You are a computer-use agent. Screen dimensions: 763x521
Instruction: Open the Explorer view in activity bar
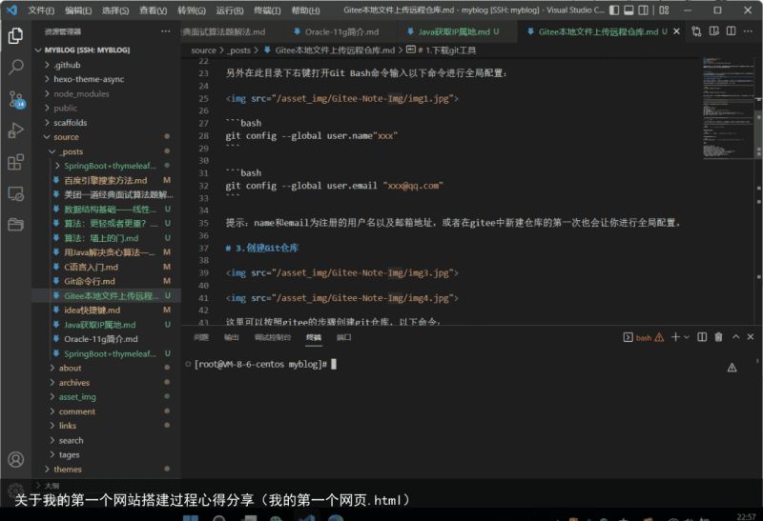point(15,35)
